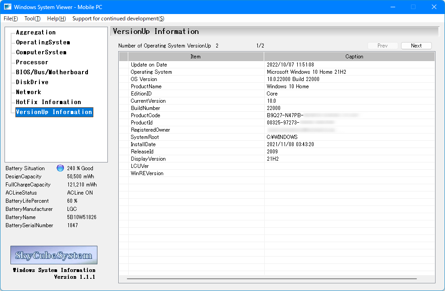Screen dimensions: 445x291
Task: Click the Version 1.1.1 text
Action: tap(75, 277)
